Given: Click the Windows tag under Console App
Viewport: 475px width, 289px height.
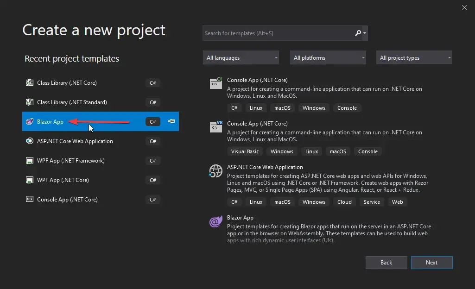Looking at the screenshot, I should pos(314,108).
